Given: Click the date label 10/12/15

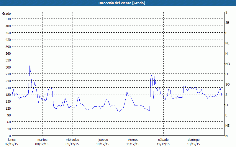Looking at the screenshot, I should [103, 144].
